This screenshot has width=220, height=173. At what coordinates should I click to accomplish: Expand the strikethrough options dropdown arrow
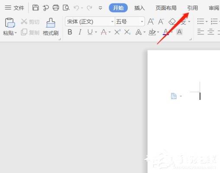110,32
